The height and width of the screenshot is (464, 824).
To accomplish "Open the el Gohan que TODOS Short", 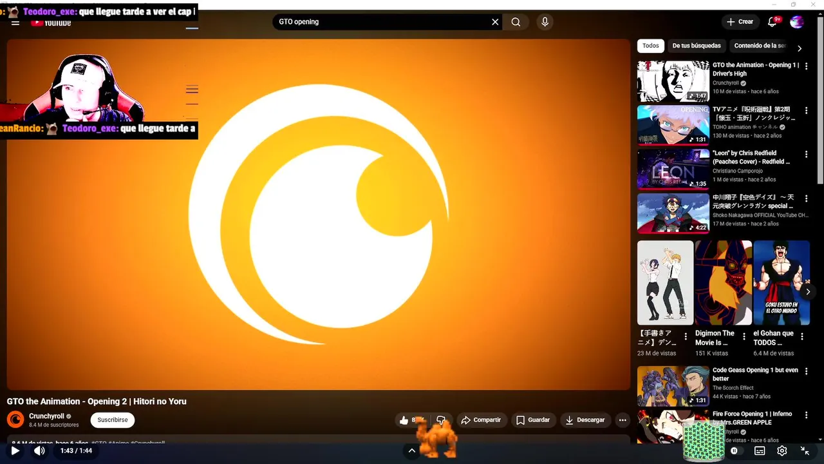I will click(x=781, y=282).
